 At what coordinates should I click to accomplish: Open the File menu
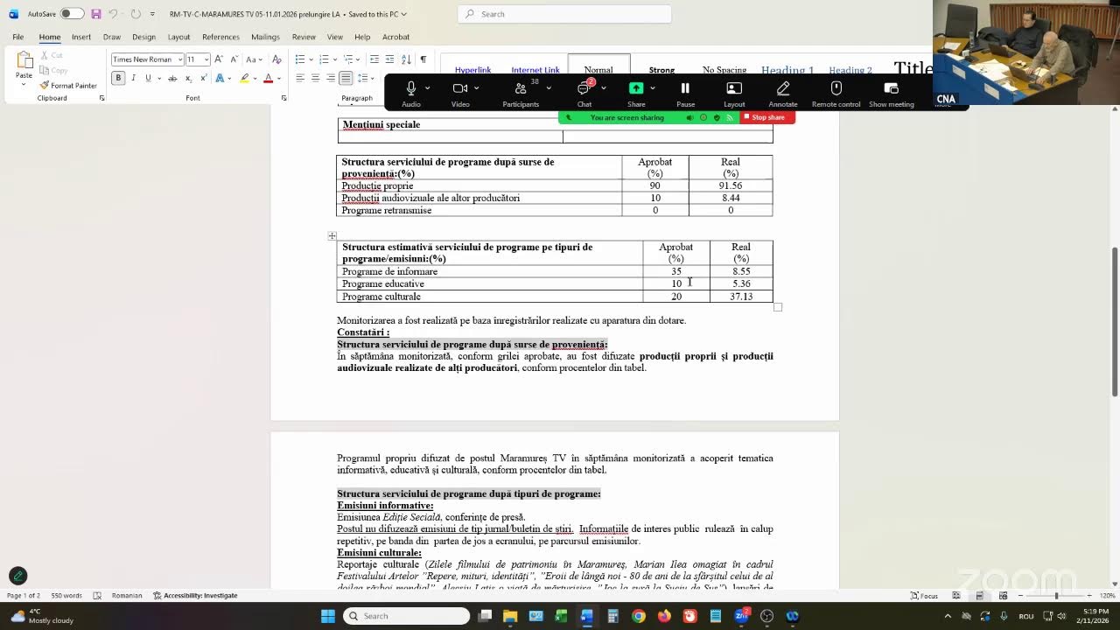17,37
